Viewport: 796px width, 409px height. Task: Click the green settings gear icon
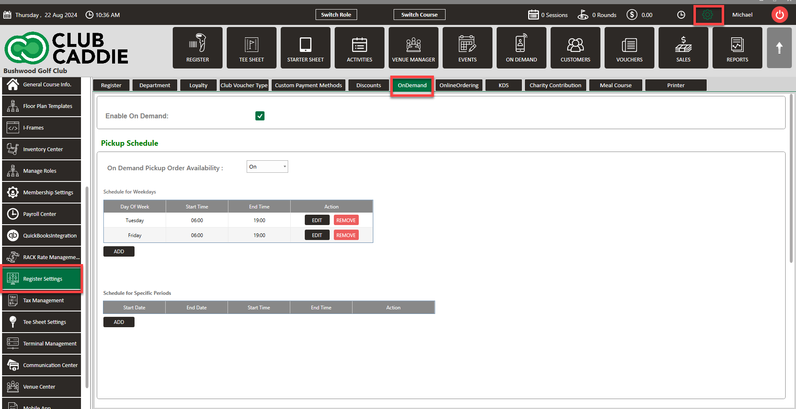pos(708,15)
